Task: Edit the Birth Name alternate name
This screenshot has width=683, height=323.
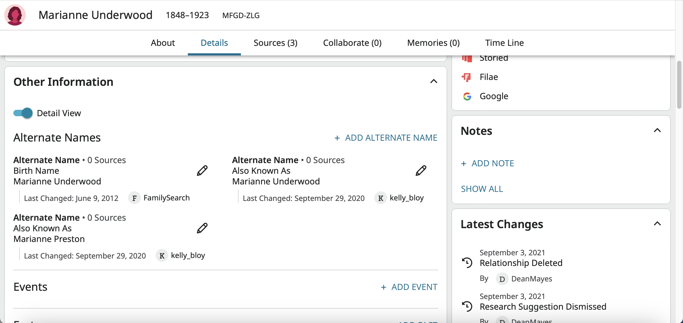Action: pos(202,171)
